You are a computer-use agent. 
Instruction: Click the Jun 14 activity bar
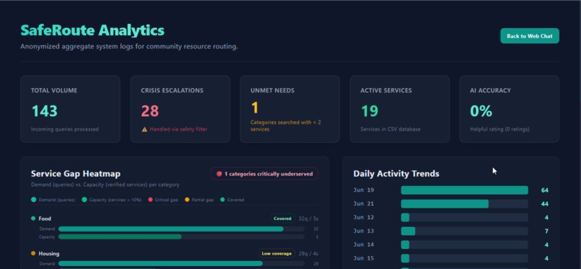[464, 245]
